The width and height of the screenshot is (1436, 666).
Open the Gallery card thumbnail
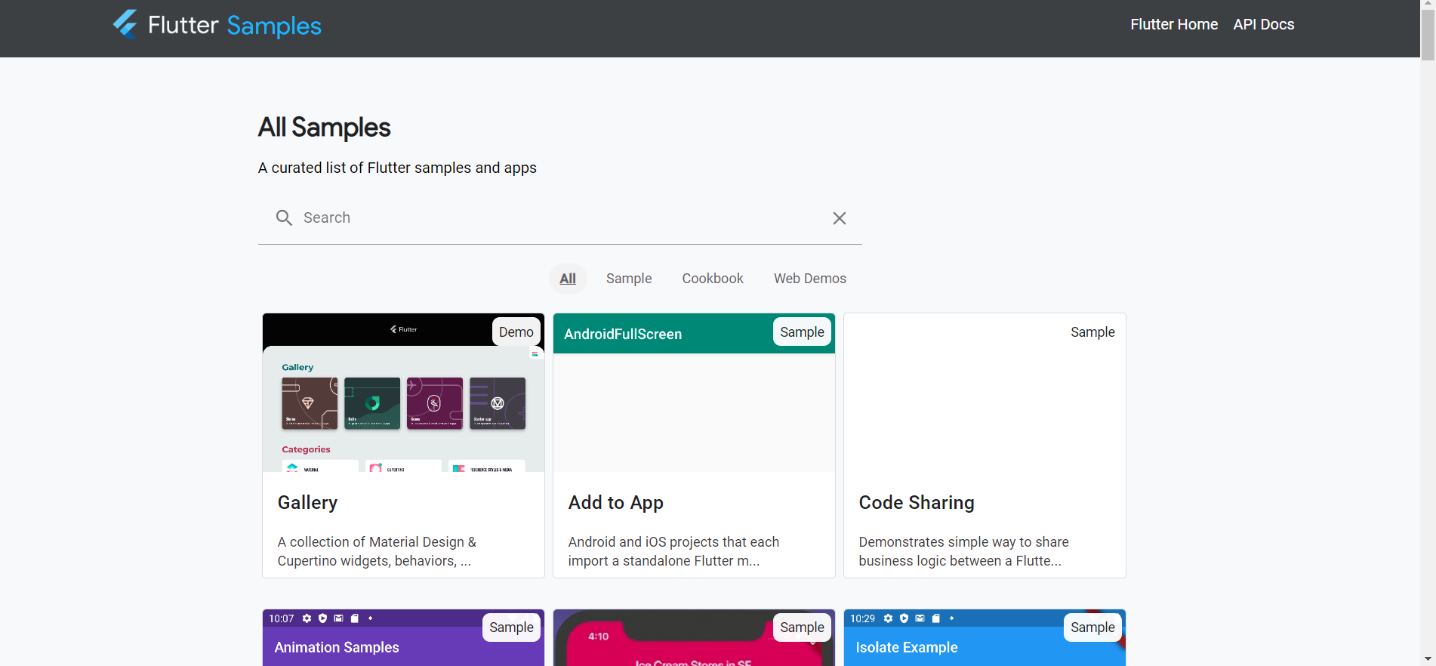coord(403,393)
